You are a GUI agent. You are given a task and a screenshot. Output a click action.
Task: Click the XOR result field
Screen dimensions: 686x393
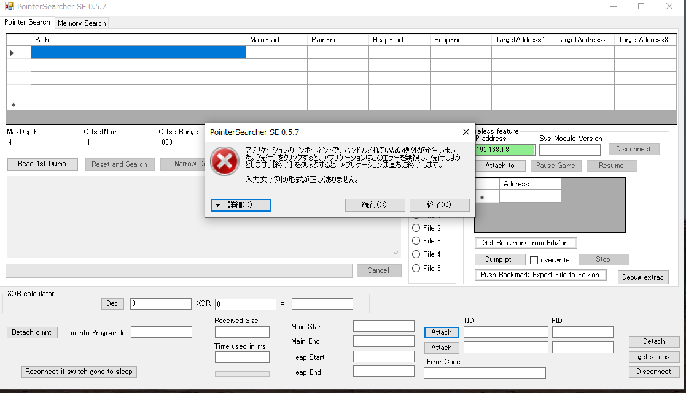click(322, 304)
